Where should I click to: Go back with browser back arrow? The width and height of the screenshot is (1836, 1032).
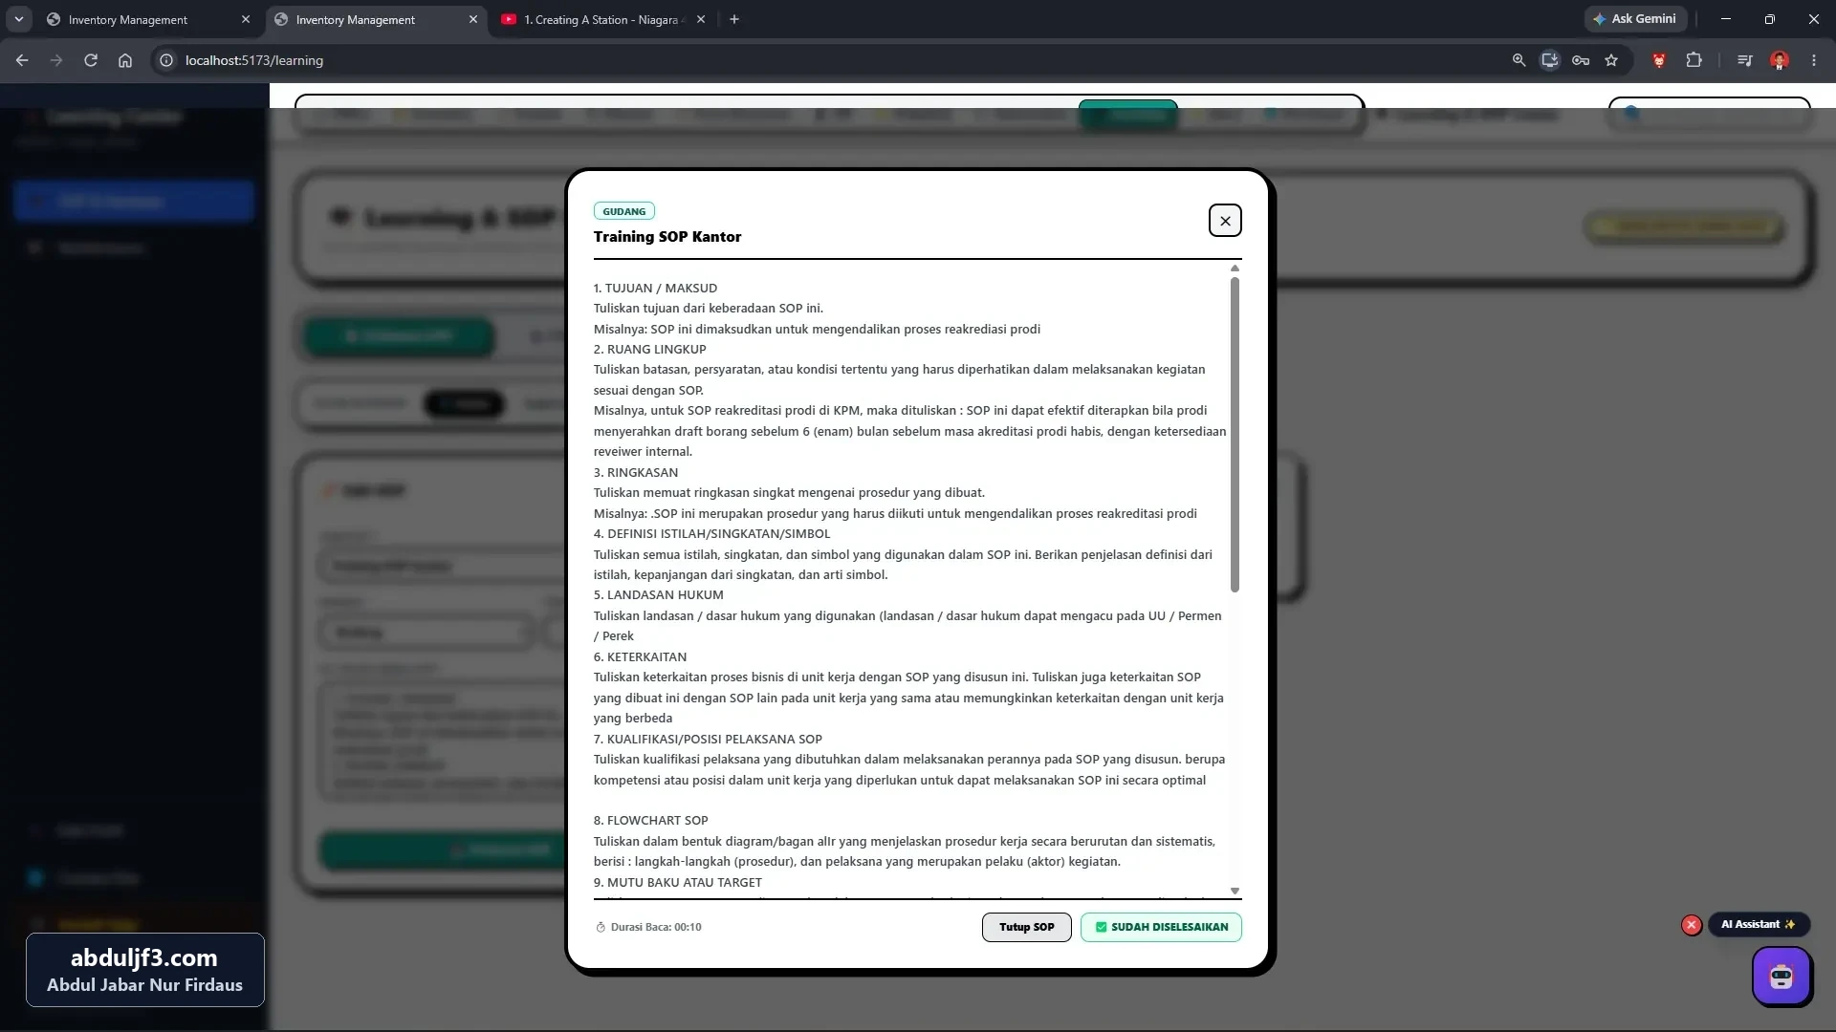22,60
